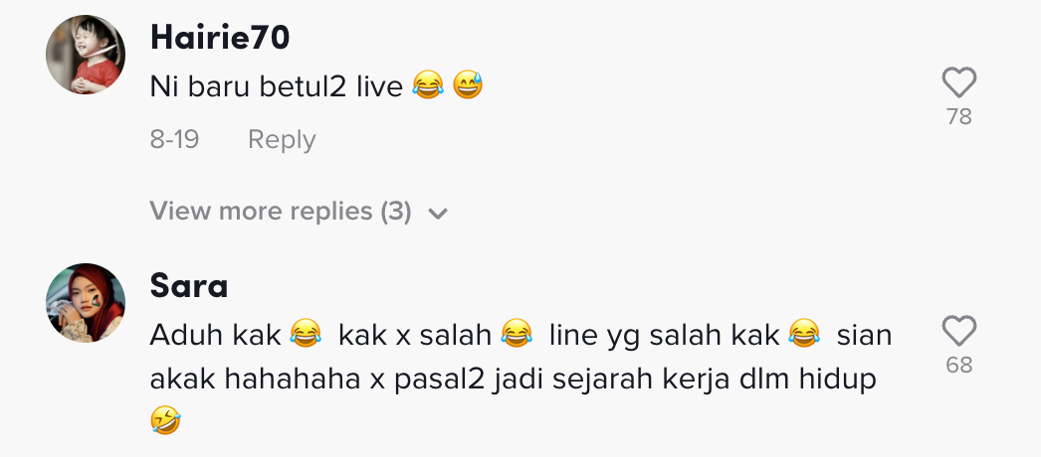Screen dimensions: 1041x457
Task: Click the 78 likes count
Action: [958, 117]
